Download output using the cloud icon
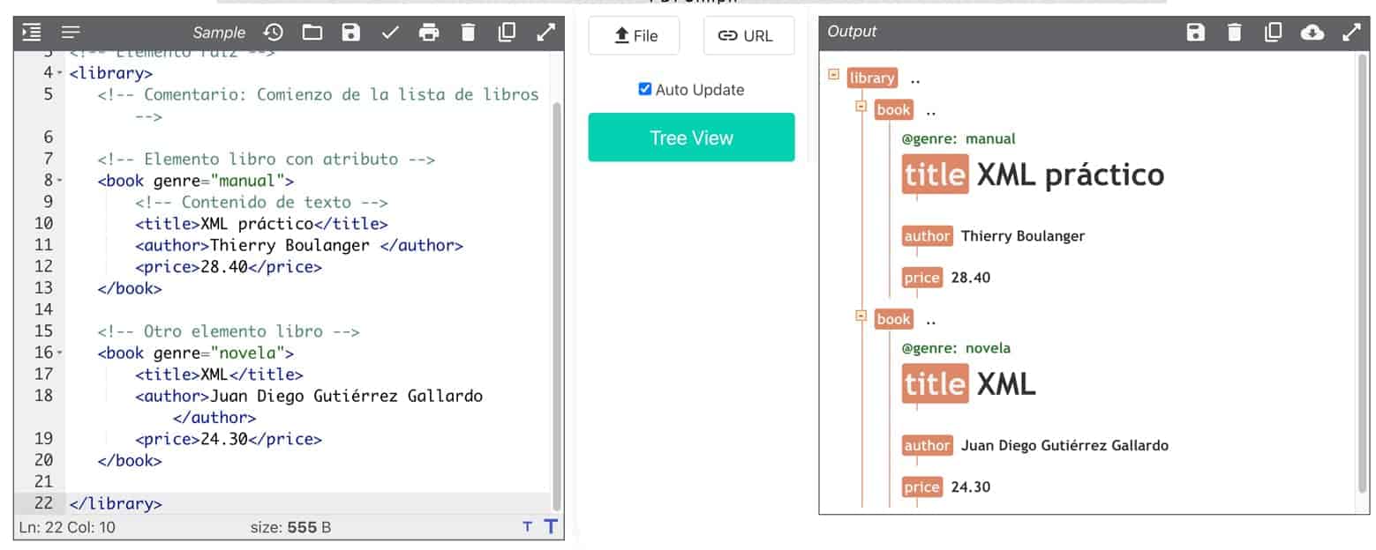The image size is (1376, 550). tap(1314, 32)
